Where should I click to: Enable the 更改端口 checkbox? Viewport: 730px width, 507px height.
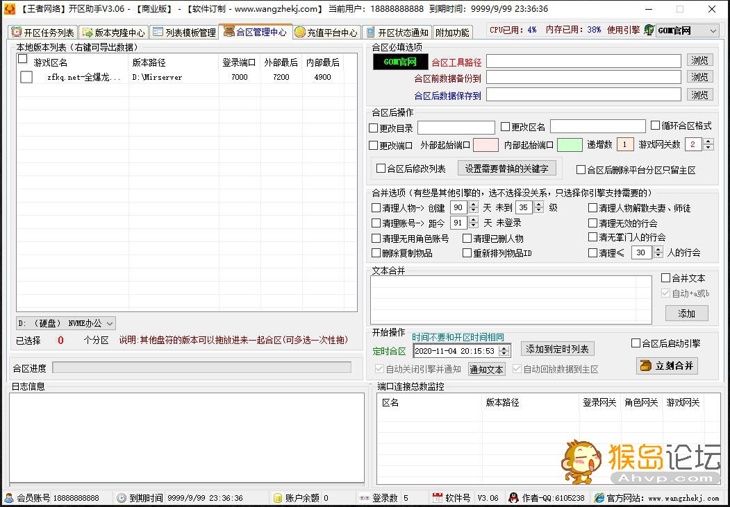tap(374, 146)
